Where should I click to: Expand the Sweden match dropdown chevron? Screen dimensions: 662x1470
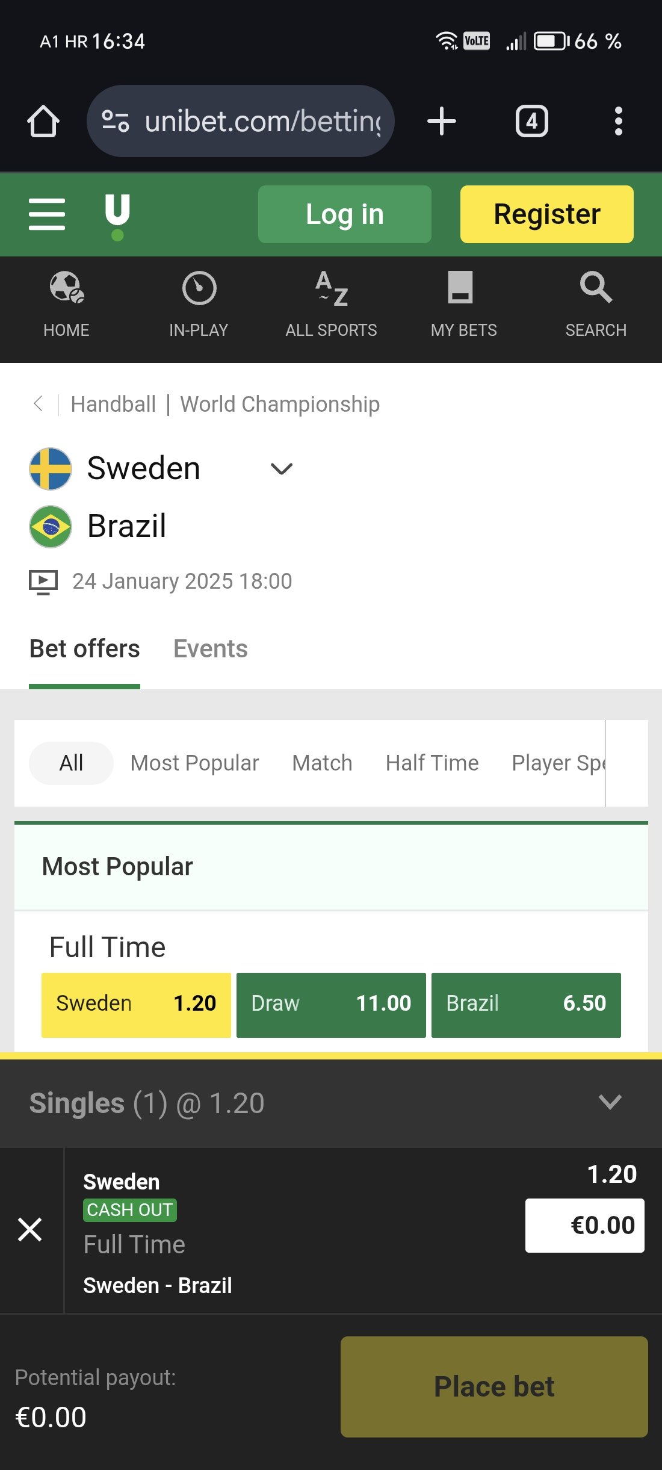tap(282, 468)
